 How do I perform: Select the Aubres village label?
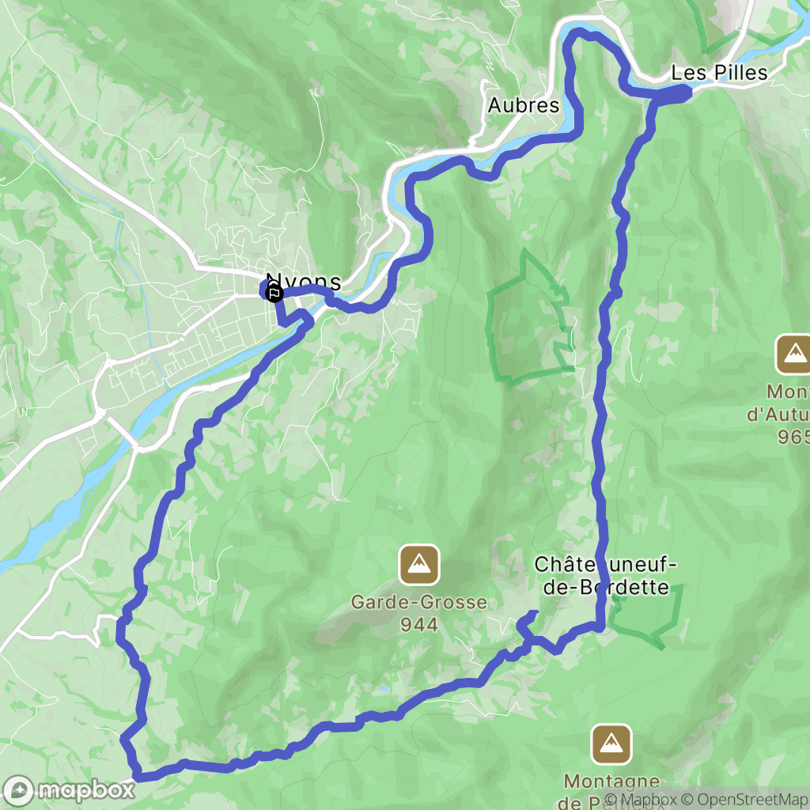(524, 105)
